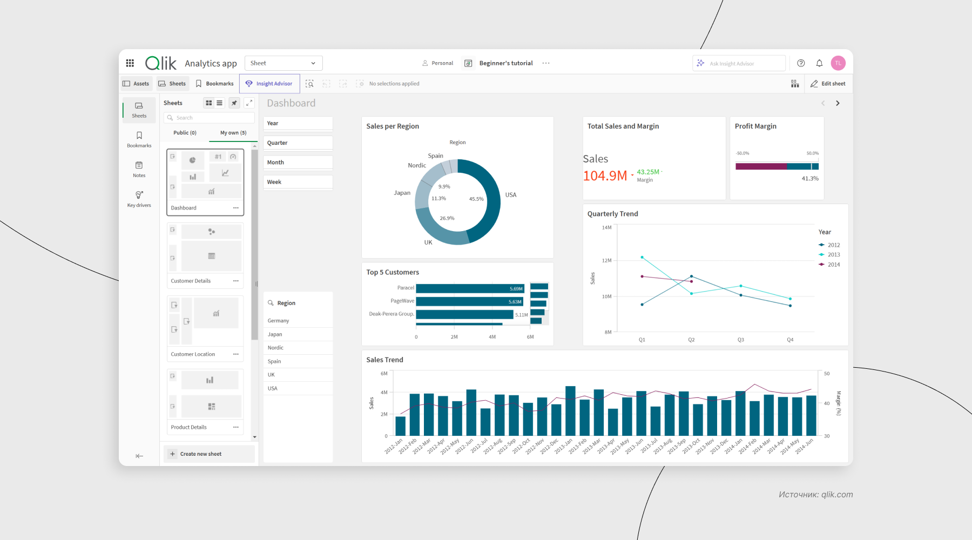Screen dimensions: 972x540
Task: Open the selections tool grid icon
Action: click(x=795, y=84)
